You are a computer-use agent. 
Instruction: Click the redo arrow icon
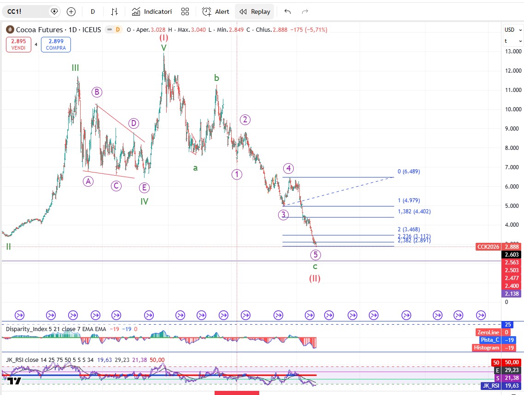[x=305, y=11]
